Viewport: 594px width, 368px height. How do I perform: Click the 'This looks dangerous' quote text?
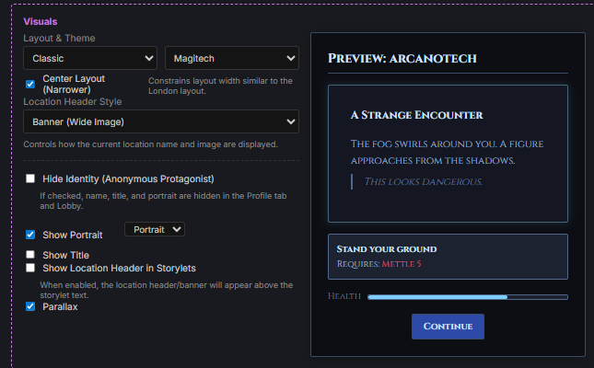[x=423, y=181]
